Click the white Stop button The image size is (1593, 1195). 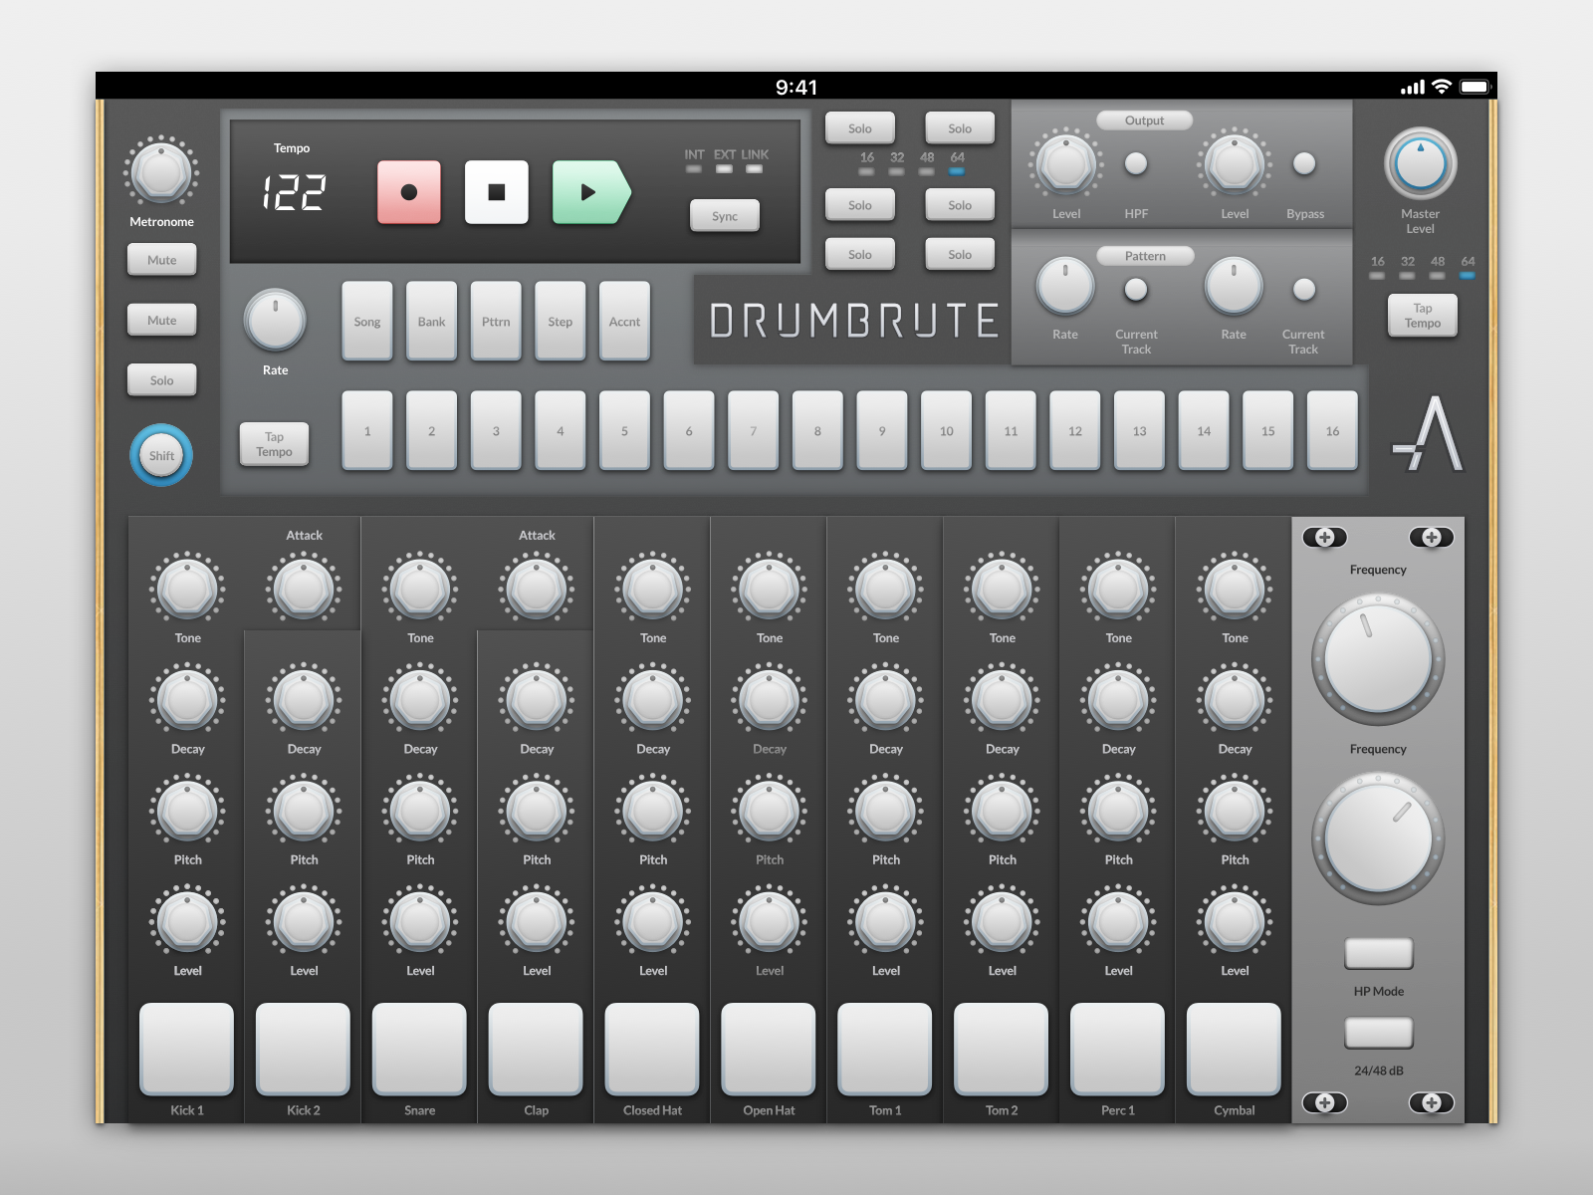497,192
